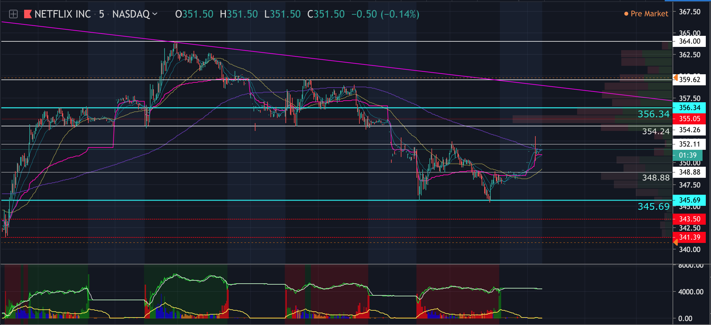Image resolution: width=711 pixels, height=325 pixels.
Task: Click the Pre Market status indicator
Action: [x=646, y=14]
